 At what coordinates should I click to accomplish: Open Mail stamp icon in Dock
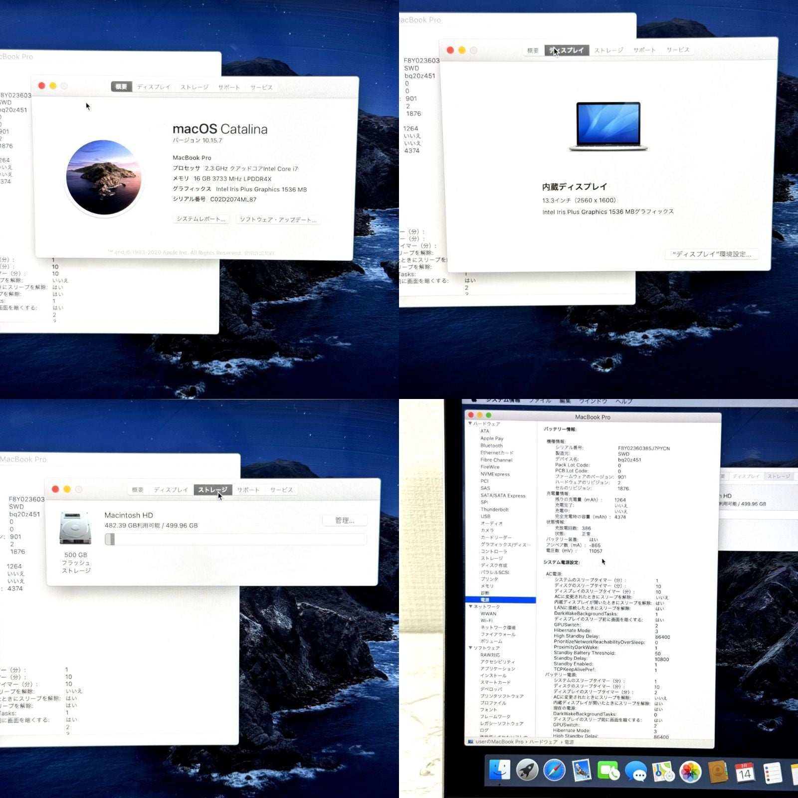pos(582,771)
